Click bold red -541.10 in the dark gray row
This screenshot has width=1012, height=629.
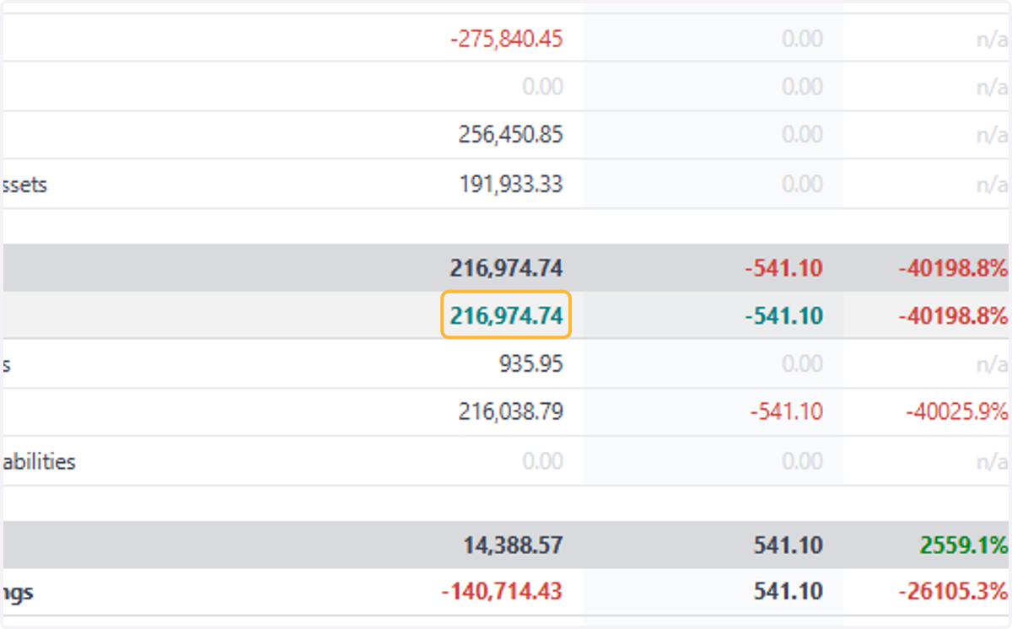click(783, 269)
